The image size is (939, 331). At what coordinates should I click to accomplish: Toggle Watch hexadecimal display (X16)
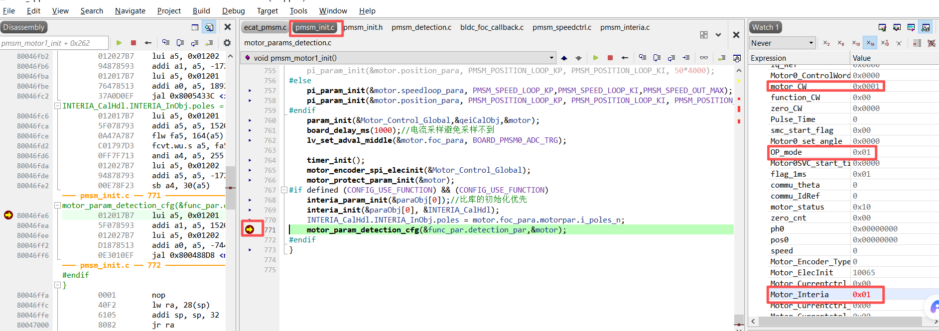pyautogui.click(x=870, y=43)
